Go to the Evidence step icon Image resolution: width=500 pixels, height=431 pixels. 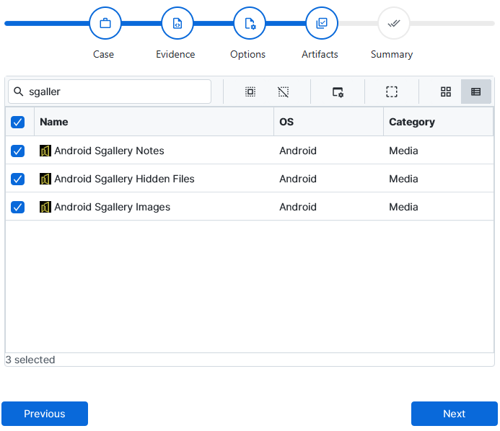[x=177, y=23]
